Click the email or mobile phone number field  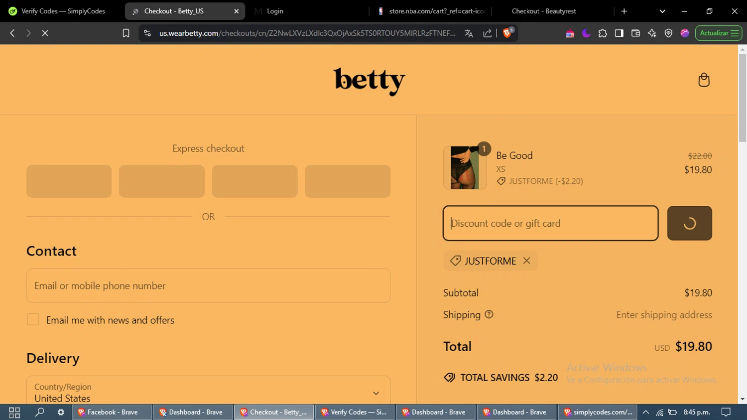pos(208,285)
